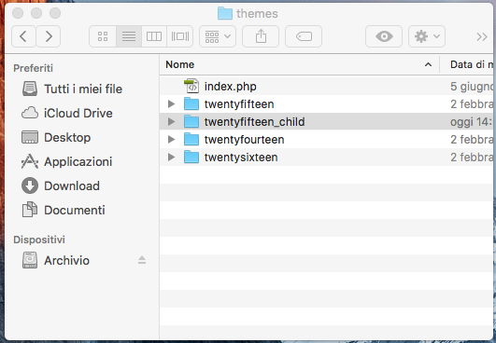496x343 pixels.
Task: Click the '5 giugno' date of index.php
Action: (472, 87)
